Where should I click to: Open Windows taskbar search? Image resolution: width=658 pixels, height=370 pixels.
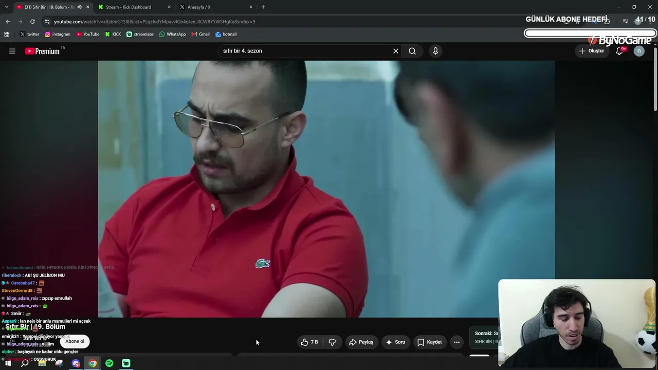click(x=25, y=363)
